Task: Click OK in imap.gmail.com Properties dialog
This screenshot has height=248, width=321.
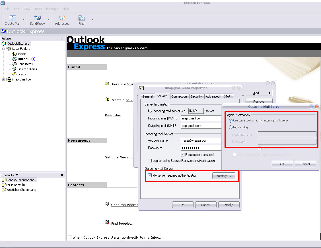Action: tap(183, 204)
